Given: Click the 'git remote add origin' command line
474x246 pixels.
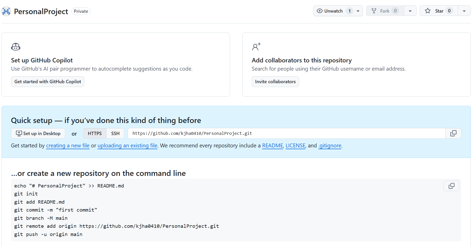Looking at the screenshot, I should pos(117,226).
